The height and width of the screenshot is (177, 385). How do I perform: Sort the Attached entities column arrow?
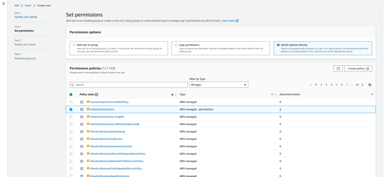[372, 95]
